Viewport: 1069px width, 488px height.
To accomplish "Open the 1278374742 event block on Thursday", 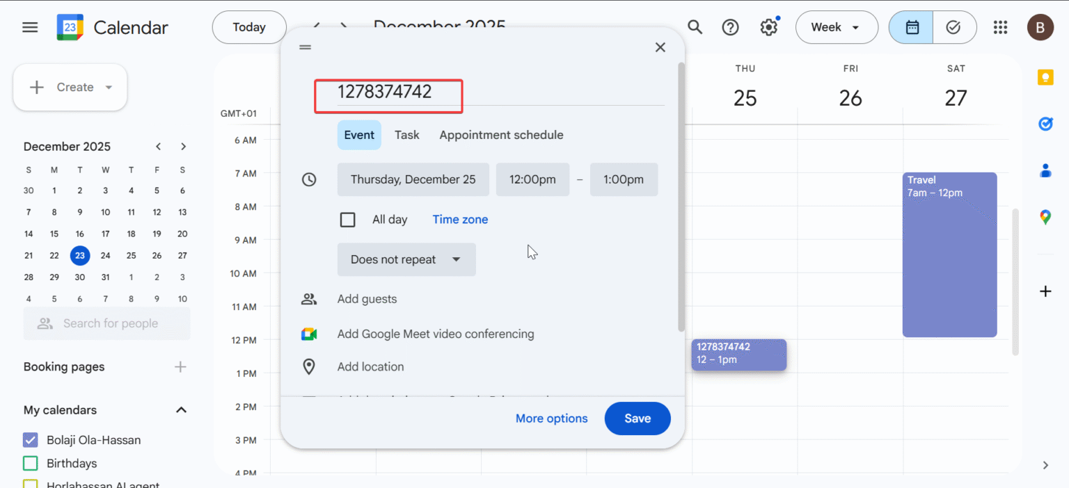I will click(738, 355).
